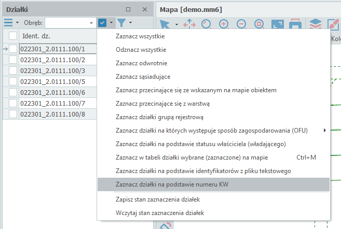Expand the filter funnel dropdown arrow
Viewport: 341px width, 229px height.
[131, 23]
